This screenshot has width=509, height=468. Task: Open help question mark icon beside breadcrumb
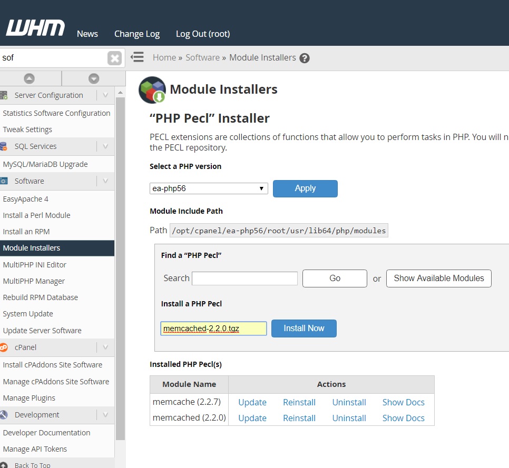coord(305,58)
